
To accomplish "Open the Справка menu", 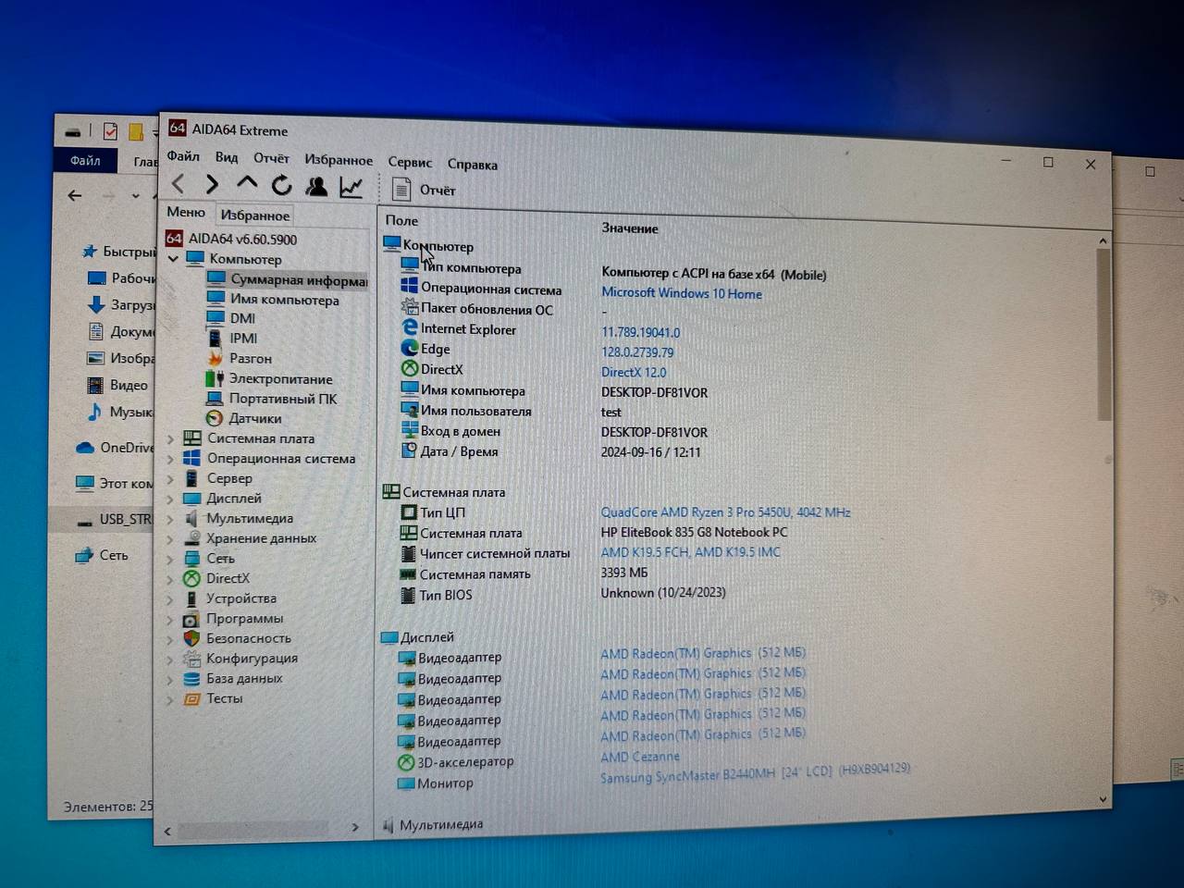I will click(x=473, y=164).
